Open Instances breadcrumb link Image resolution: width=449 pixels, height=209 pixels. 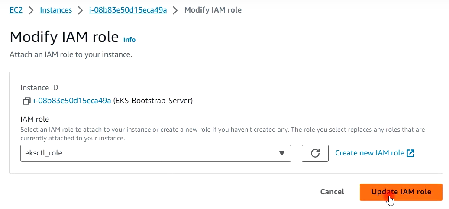[x=56, y=10]
